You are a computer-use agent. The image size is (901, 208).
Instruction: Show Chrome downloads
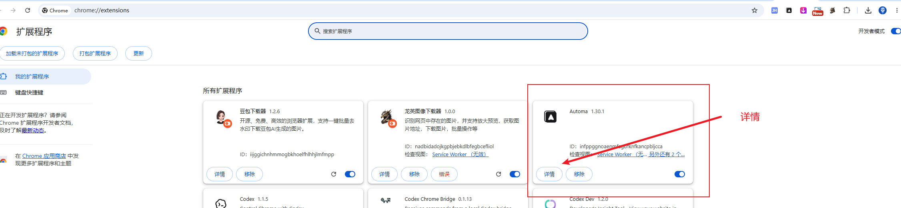pos(868,10)
